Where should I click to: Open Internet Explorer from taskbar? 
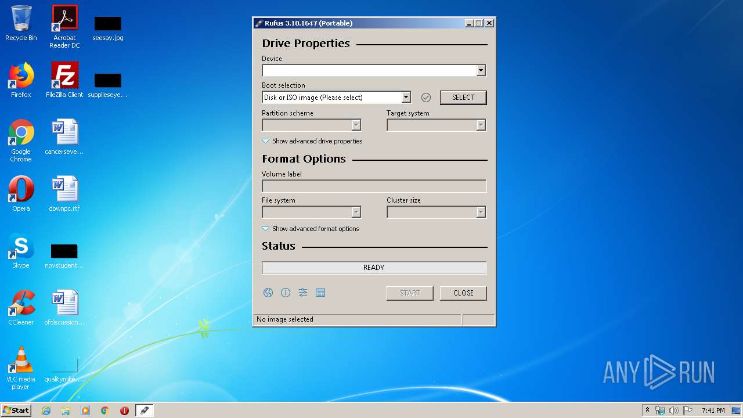tap(46, 410)
